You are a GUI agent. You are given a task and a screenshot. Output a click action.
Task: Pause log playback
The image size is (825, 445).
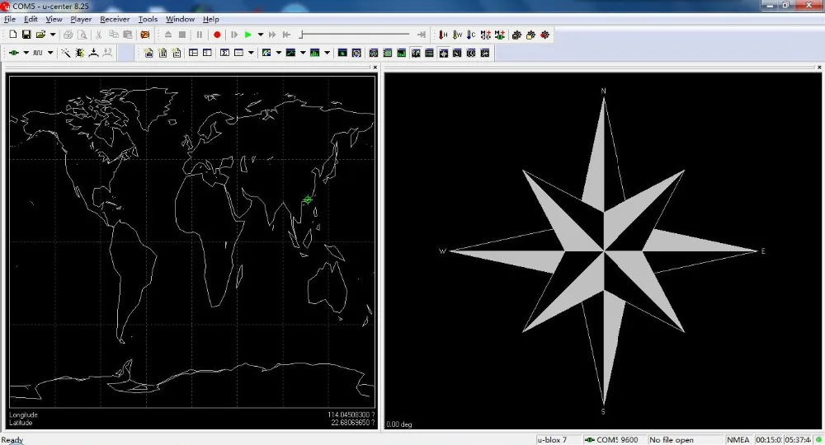(x=200, y=35)
